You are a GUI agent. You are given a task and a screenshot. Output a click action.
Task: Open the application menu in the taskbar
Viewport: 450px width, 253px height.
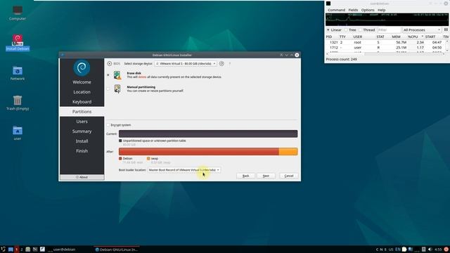(3, 249)
